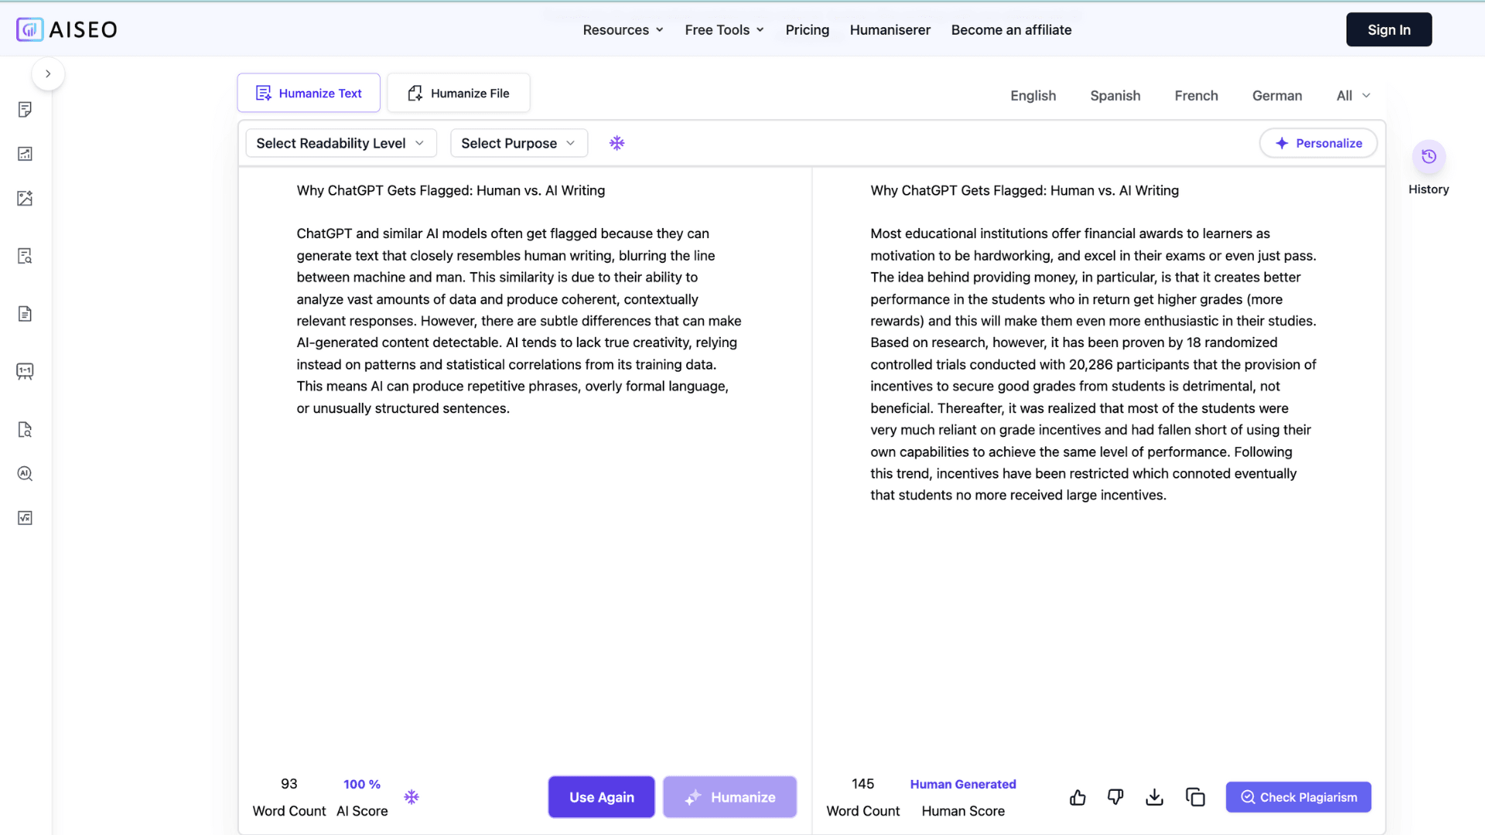Open the Free Tools menu
The width and height of the screenshot is (1485, 835).
(x=724, y=30)
